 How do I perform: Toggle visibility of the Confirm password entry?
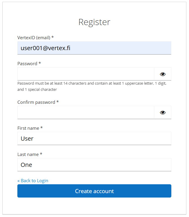pyautogui.click(x=163, y=112)
